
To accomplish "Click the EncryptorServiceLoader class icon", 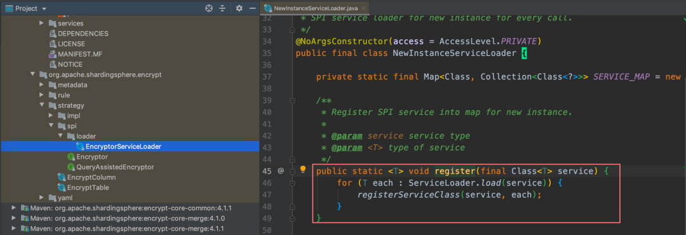I will click(80, 146).
